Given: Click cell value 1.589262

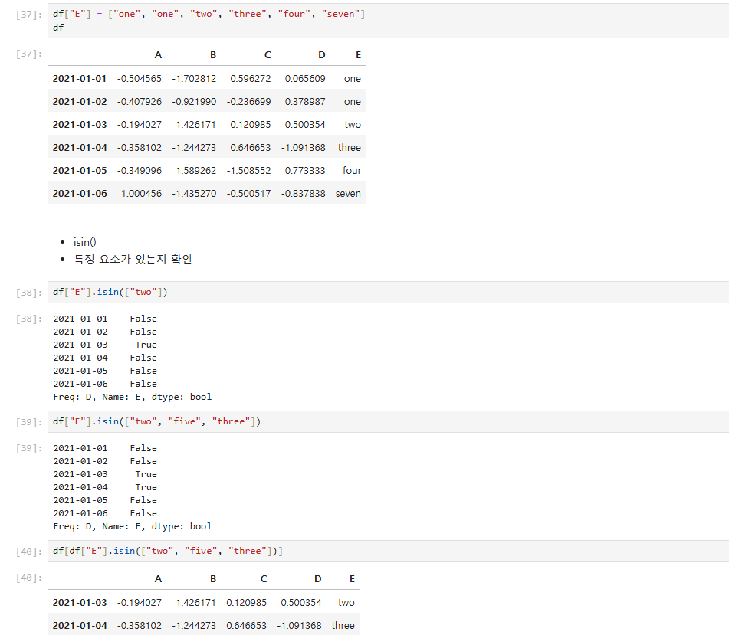Looking at the screenshot, I should pyautogui.click(x=195, y=171).
